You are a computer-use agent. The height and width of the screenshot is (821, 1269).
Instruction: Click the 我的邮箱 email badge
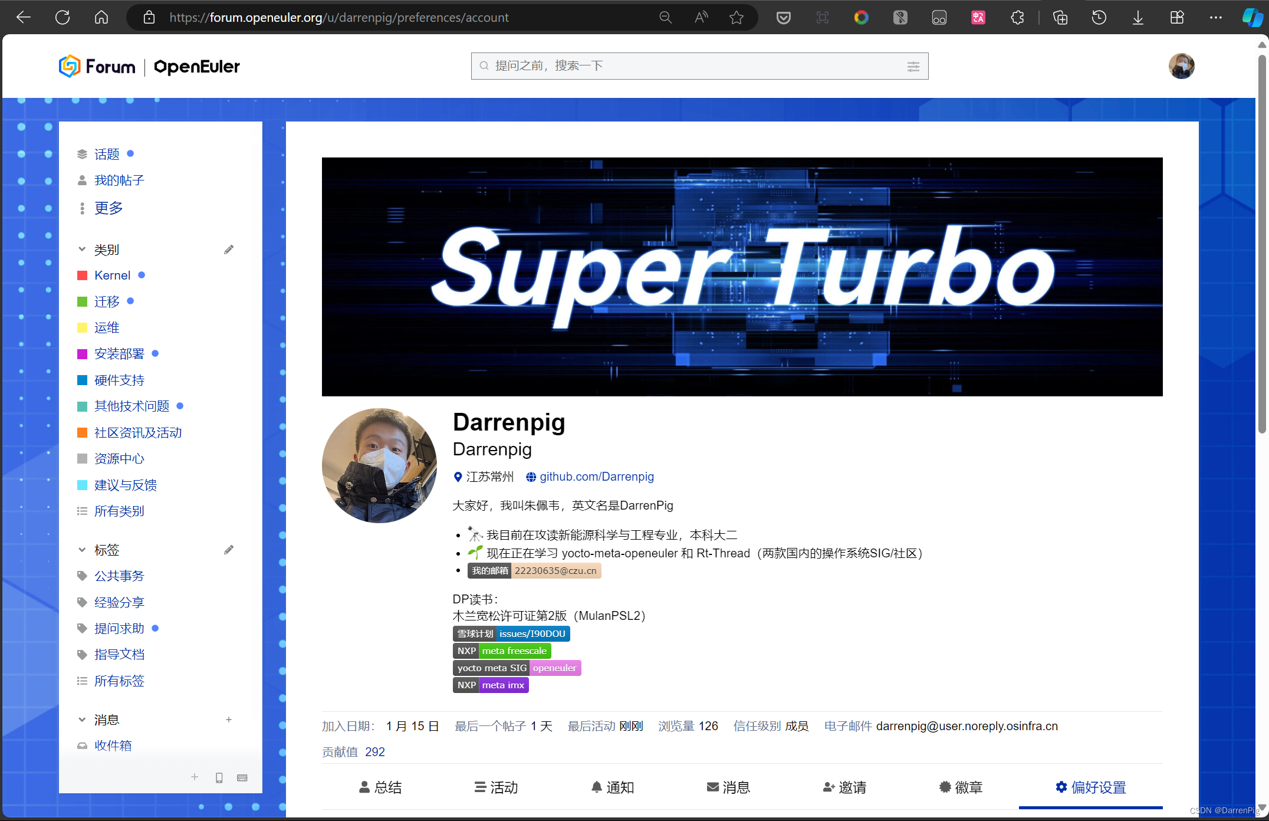coord(534,570)
